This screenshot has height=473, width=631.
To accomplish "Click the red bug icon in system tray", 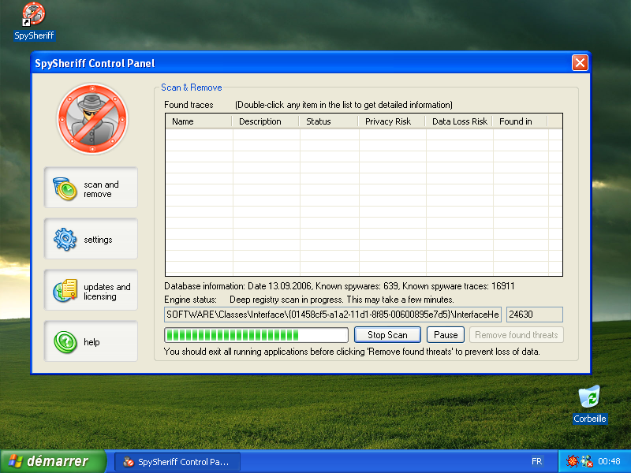I will tap(572, 461).
